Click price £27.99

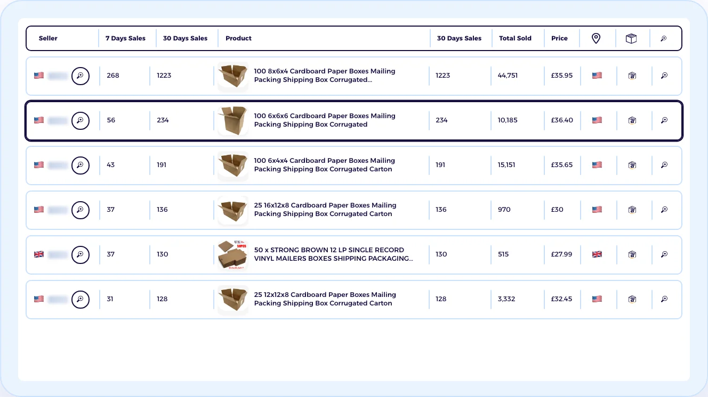(x=561, y=254)
